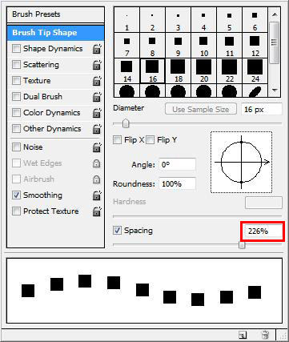Click the brush list scroll up arrow
This screenshot has height=342, width=289.
tap(275, 14)
